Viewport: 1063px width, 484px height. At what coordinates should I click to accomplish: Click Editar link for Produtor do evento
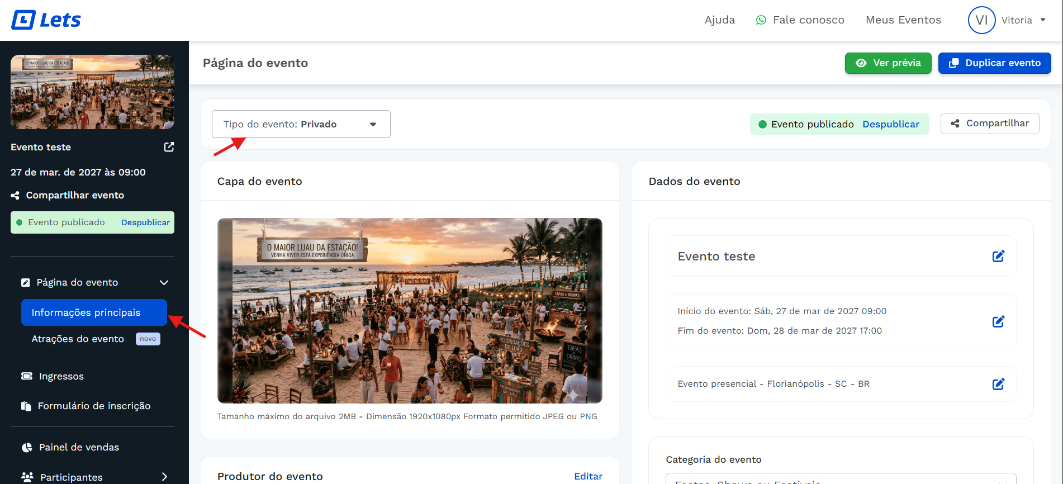(x=588, y=476)
